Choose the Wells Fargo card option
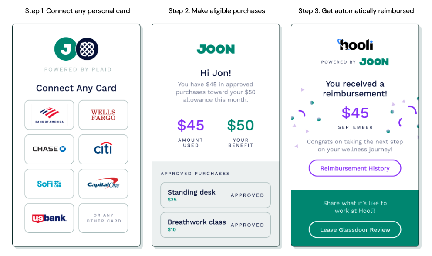432x256 pixels. tap(103, 115)
